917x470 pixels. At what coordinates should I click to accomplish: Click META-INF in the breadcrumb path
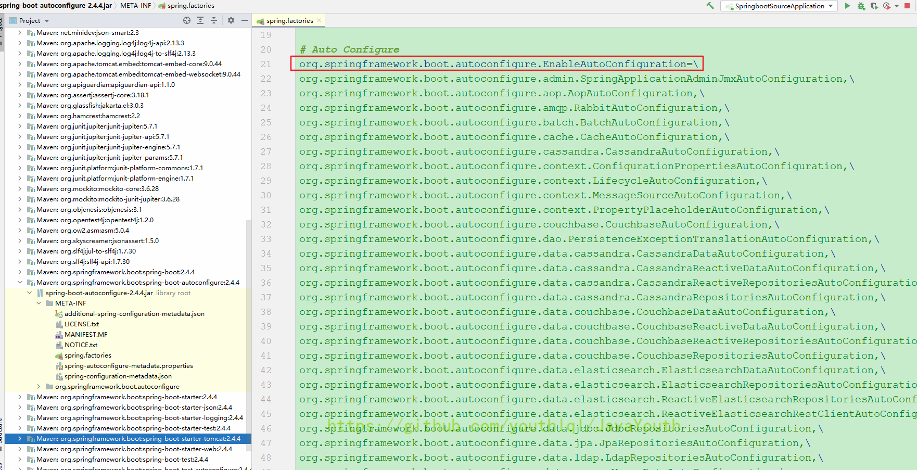[135, 5]
